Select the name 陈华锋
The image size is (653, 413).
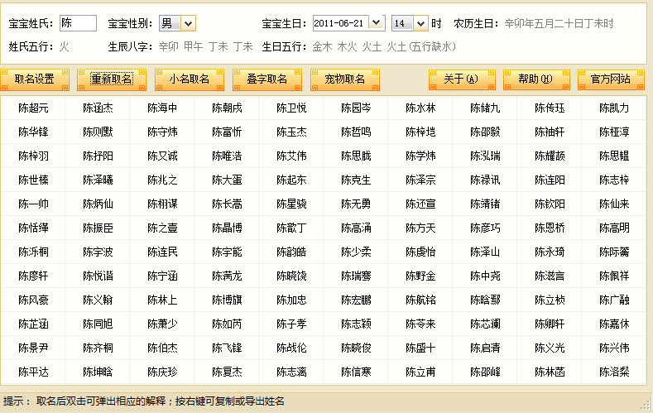click(x=33, y=132)
